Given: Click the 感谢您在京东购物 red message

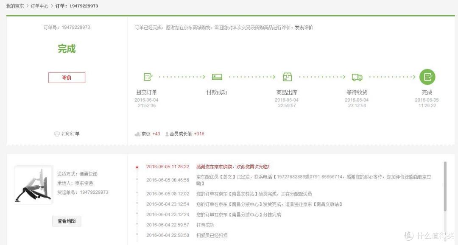Looking at the screenshot, I should click(233, 167).
